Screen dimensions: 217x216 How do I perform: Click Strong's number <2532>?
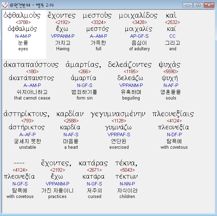(173, 22)
